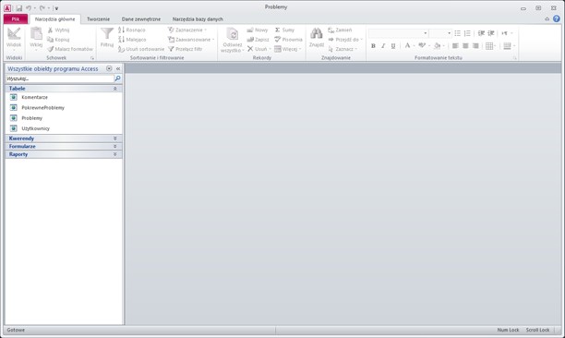Sort ascending with Rosnąco

click(x=132, y=30)
